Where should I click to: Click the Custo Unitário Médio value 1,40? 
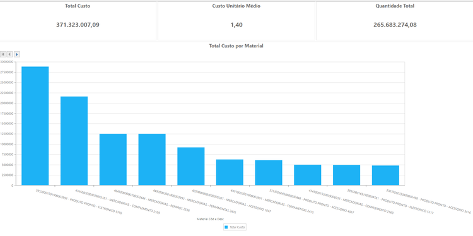(x=237, y=25)
